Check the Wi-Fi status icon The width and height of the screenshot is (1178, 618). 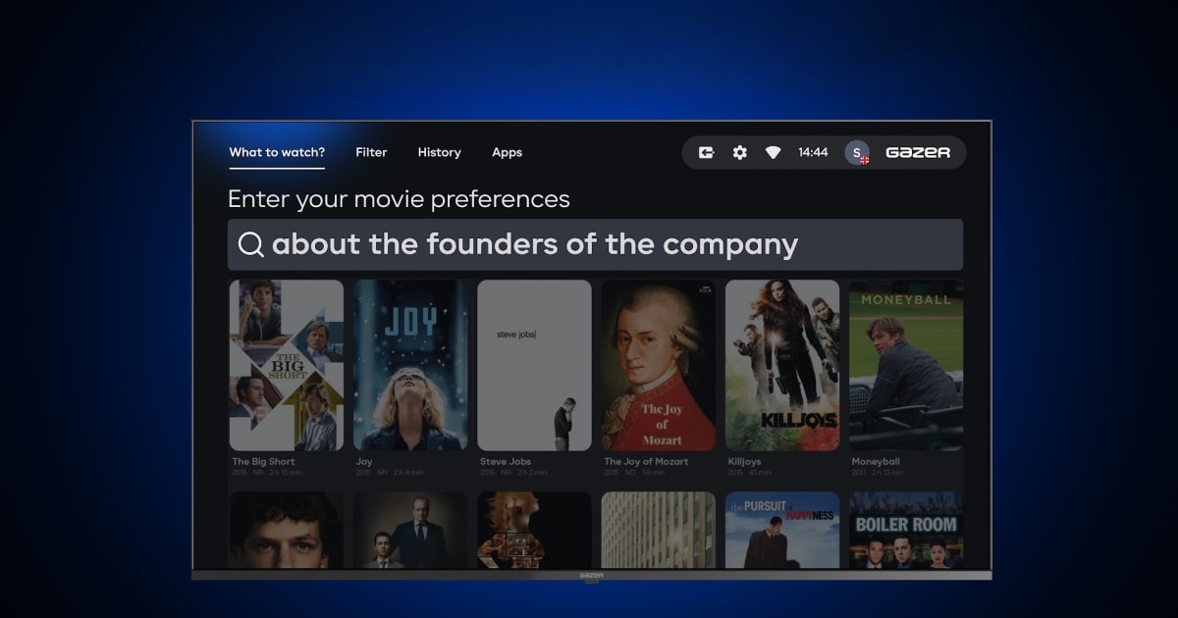775,153
